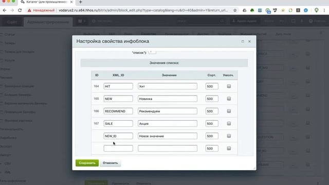Click the Значения списка header
The width and height of the screenshot is (329, 185).
[164, 63]
